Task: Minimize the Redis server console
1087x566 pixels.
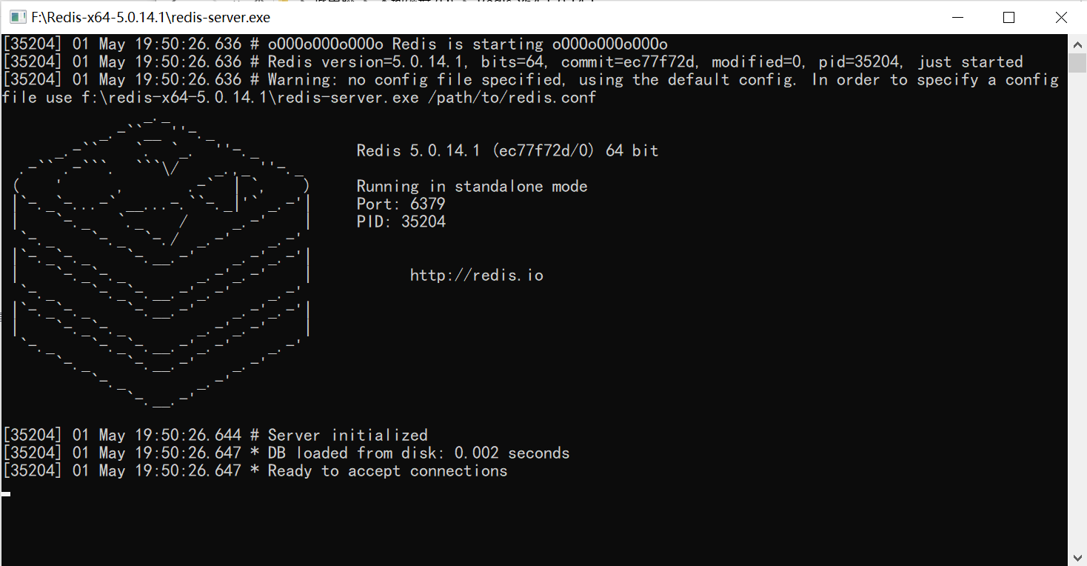Action: click(x=956, y=16)
